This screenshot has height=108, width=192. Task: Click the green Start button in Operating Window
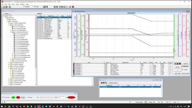point(13,97)
